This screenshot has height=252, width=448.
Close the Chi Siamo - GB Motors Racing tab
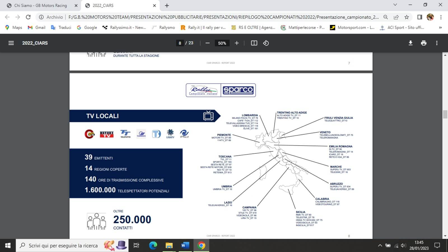pyautogui.click(x=76, y=6)
